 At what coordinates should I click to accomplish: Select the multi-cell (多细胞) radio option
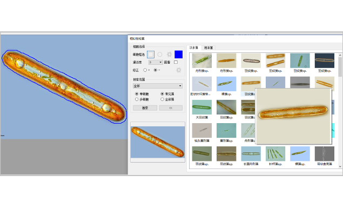click(137, 99)
